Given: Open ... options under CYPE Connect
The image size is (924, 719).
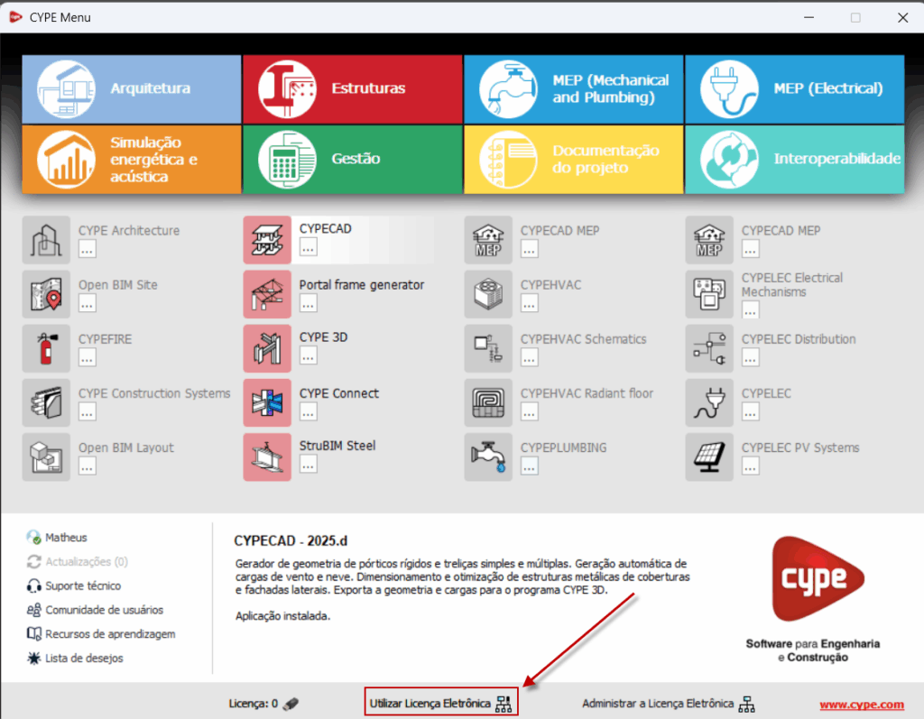Looking at the screenshot, I should click(x=309, y=412).
